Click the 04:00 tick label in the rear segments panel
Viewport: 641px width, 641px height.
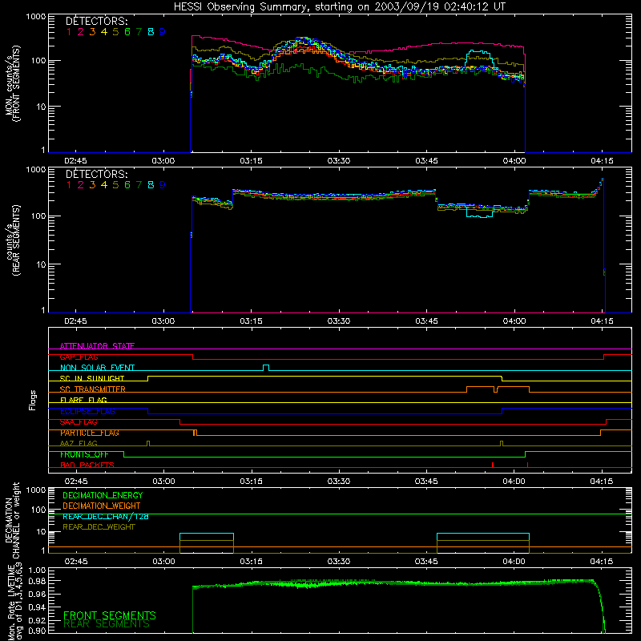(514, 321)
